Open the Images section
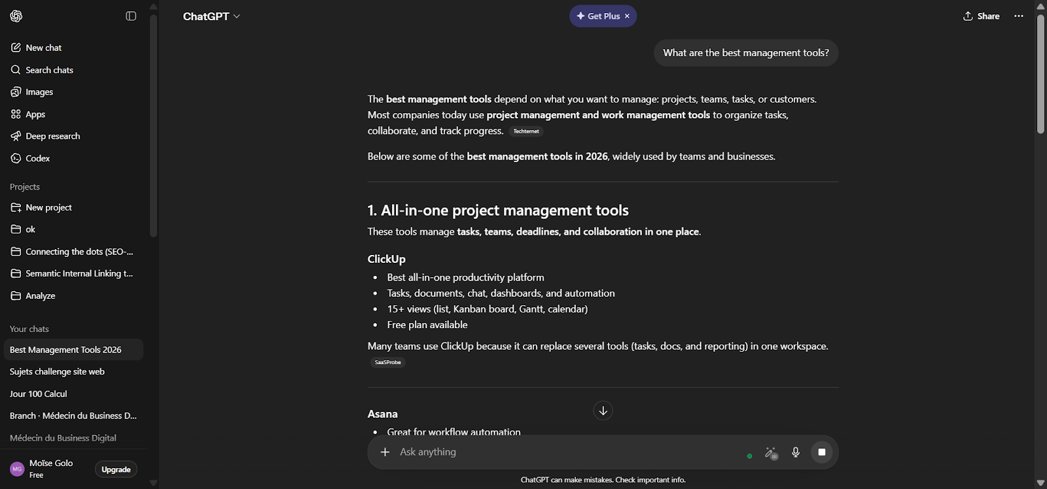Viewport: 1047px width, 489px height. point(39,92)
